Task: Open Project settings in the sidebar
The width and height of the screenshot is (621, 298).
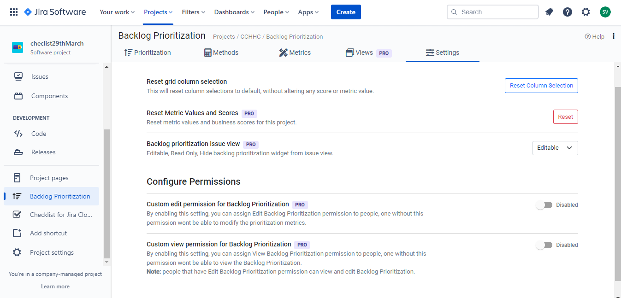Action: point(52,252)
